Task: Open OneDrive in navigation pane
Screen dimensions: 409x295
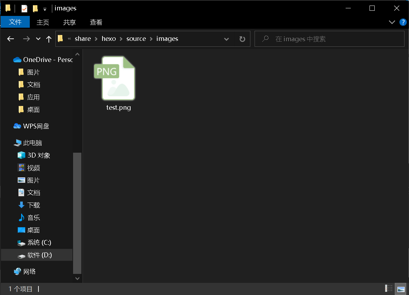Action: tap(43, 60)
